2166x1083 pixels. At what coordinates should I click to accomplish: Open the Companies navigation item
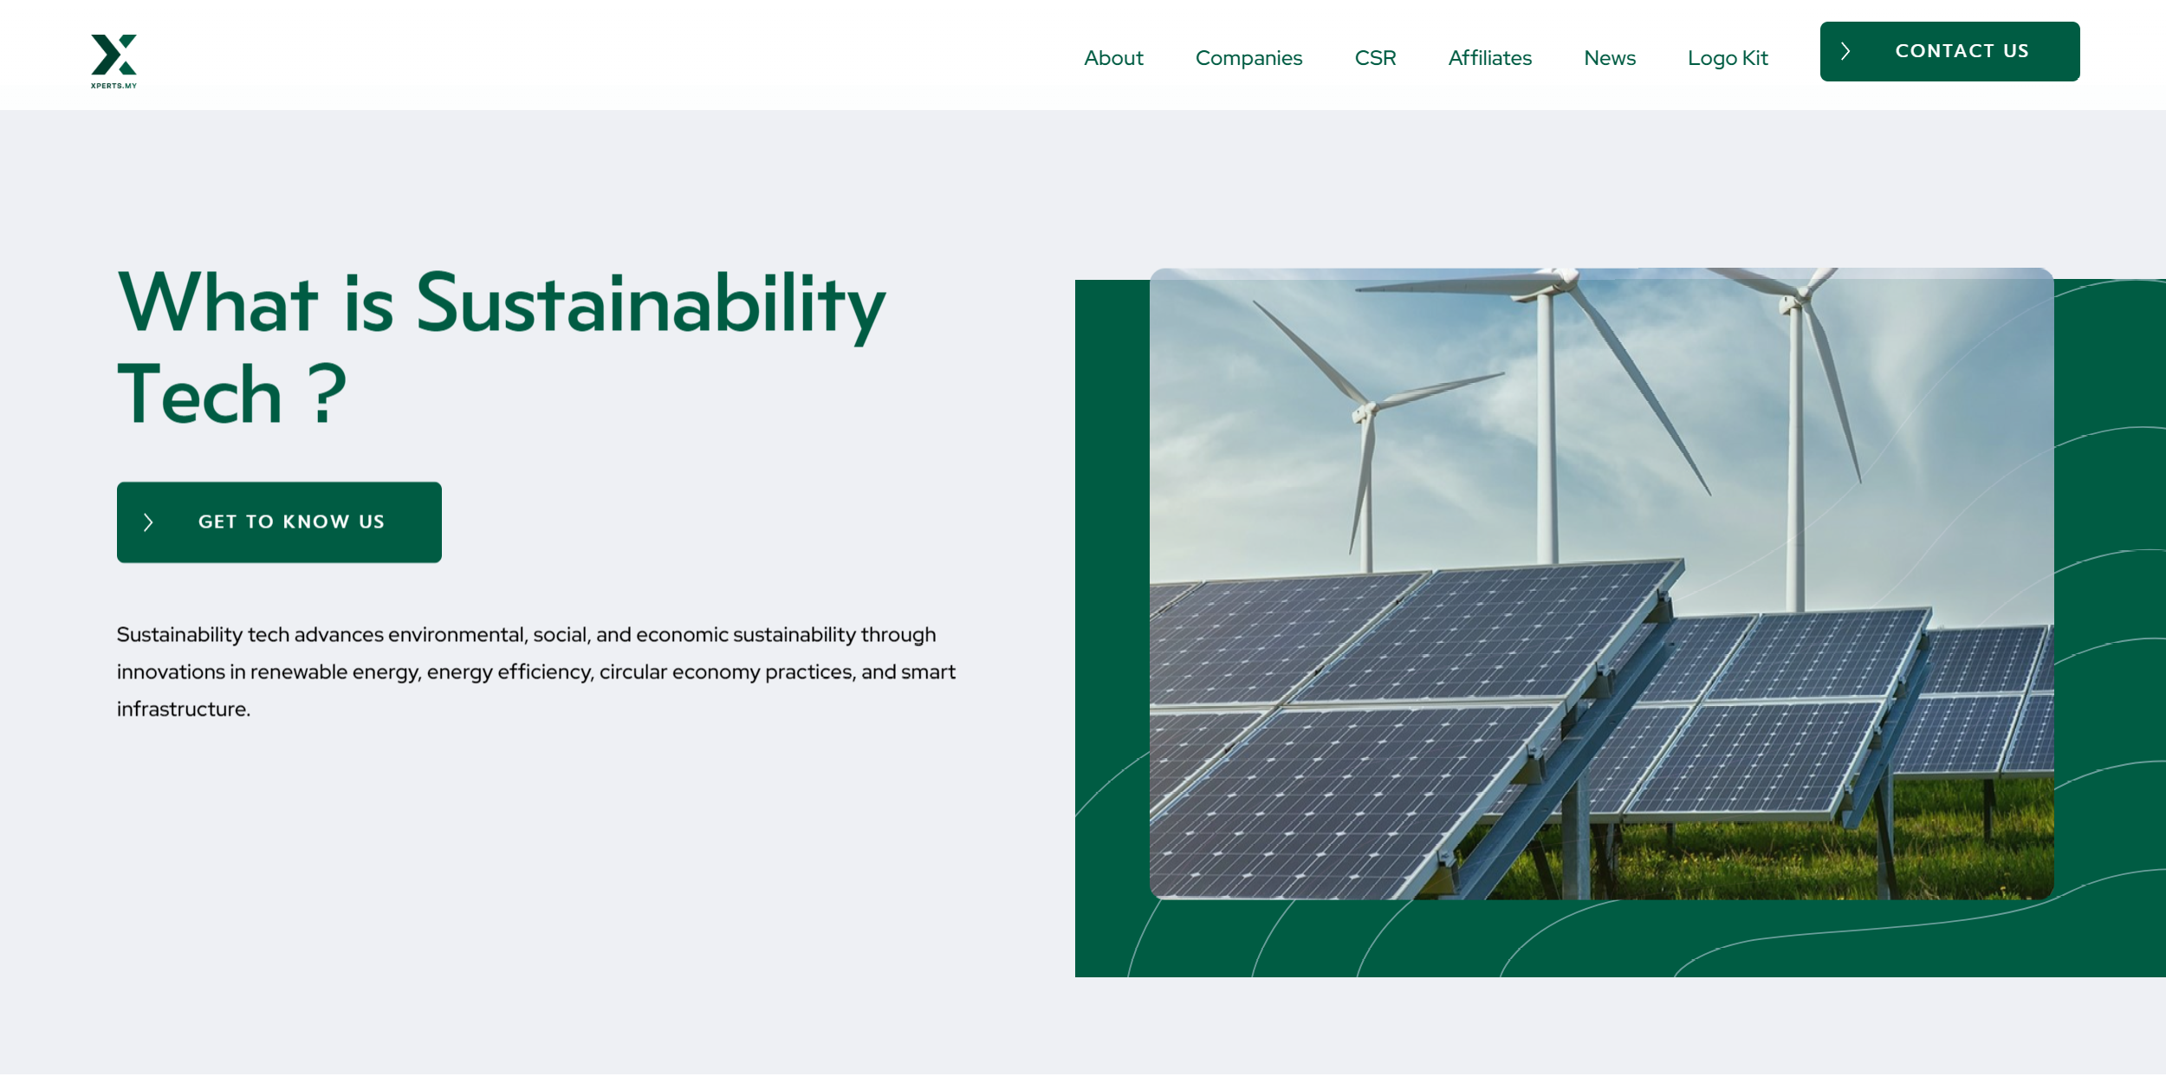pos(1248,58)
